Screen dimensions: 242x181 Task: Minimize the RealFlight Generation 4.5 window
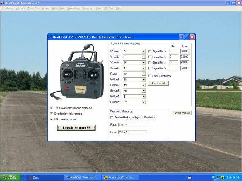tap(228, 3)
